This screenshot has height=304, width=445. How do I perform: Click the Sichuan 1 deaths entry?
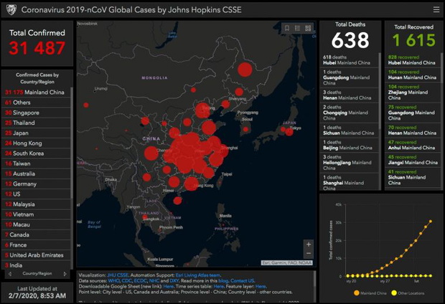[349, 130]
